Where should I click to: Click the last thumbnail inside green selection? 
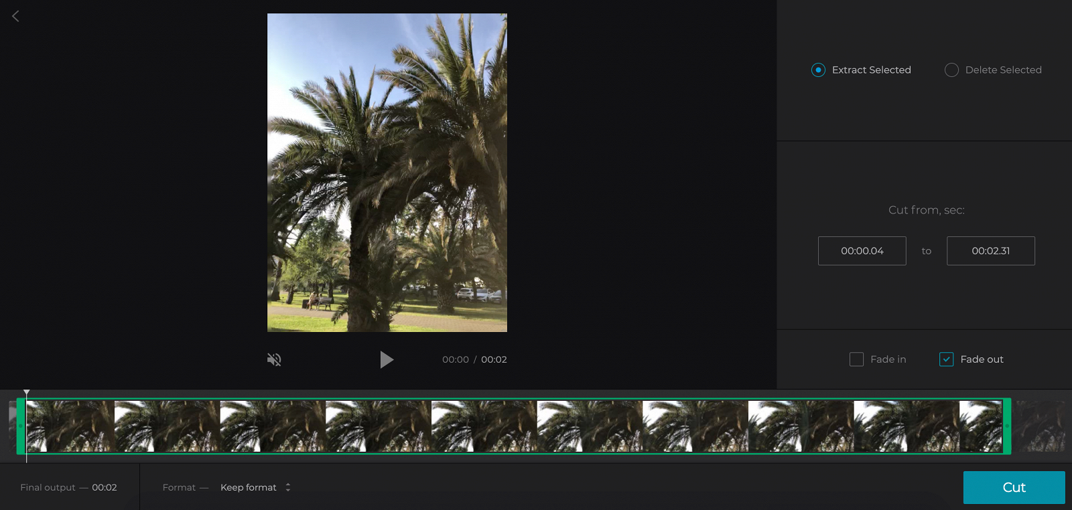coord(980,426)
